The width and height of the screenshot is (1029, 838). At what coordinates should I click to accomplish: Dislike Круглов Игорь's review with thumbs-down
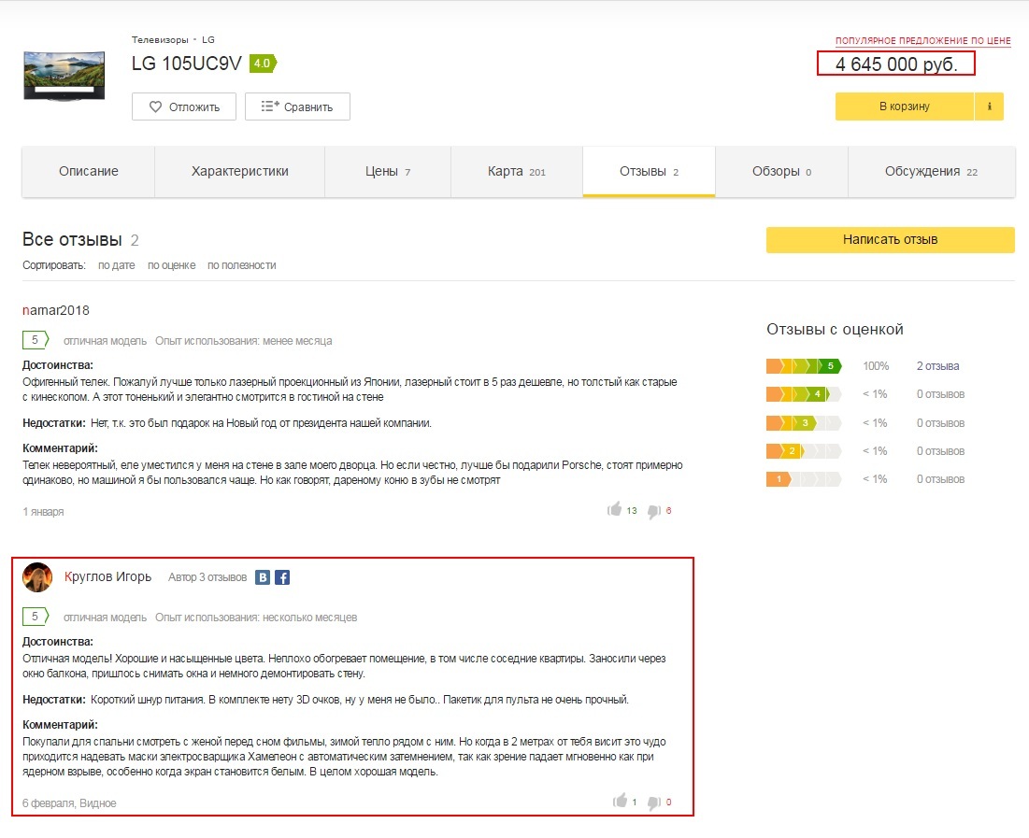click(x=653, y=802)
